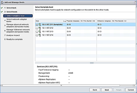Select the 10.1.167.211 template radio button
Viewport: 137px width, 93px height.
(x=37, y=25)
